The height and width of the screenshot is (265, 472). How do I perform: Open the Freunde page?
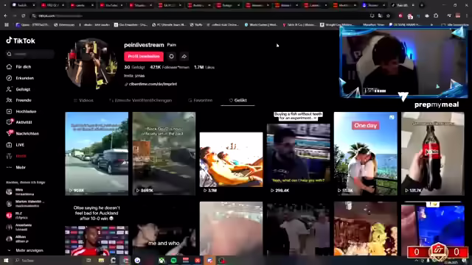pyautogui.click(x=18, y=100)
